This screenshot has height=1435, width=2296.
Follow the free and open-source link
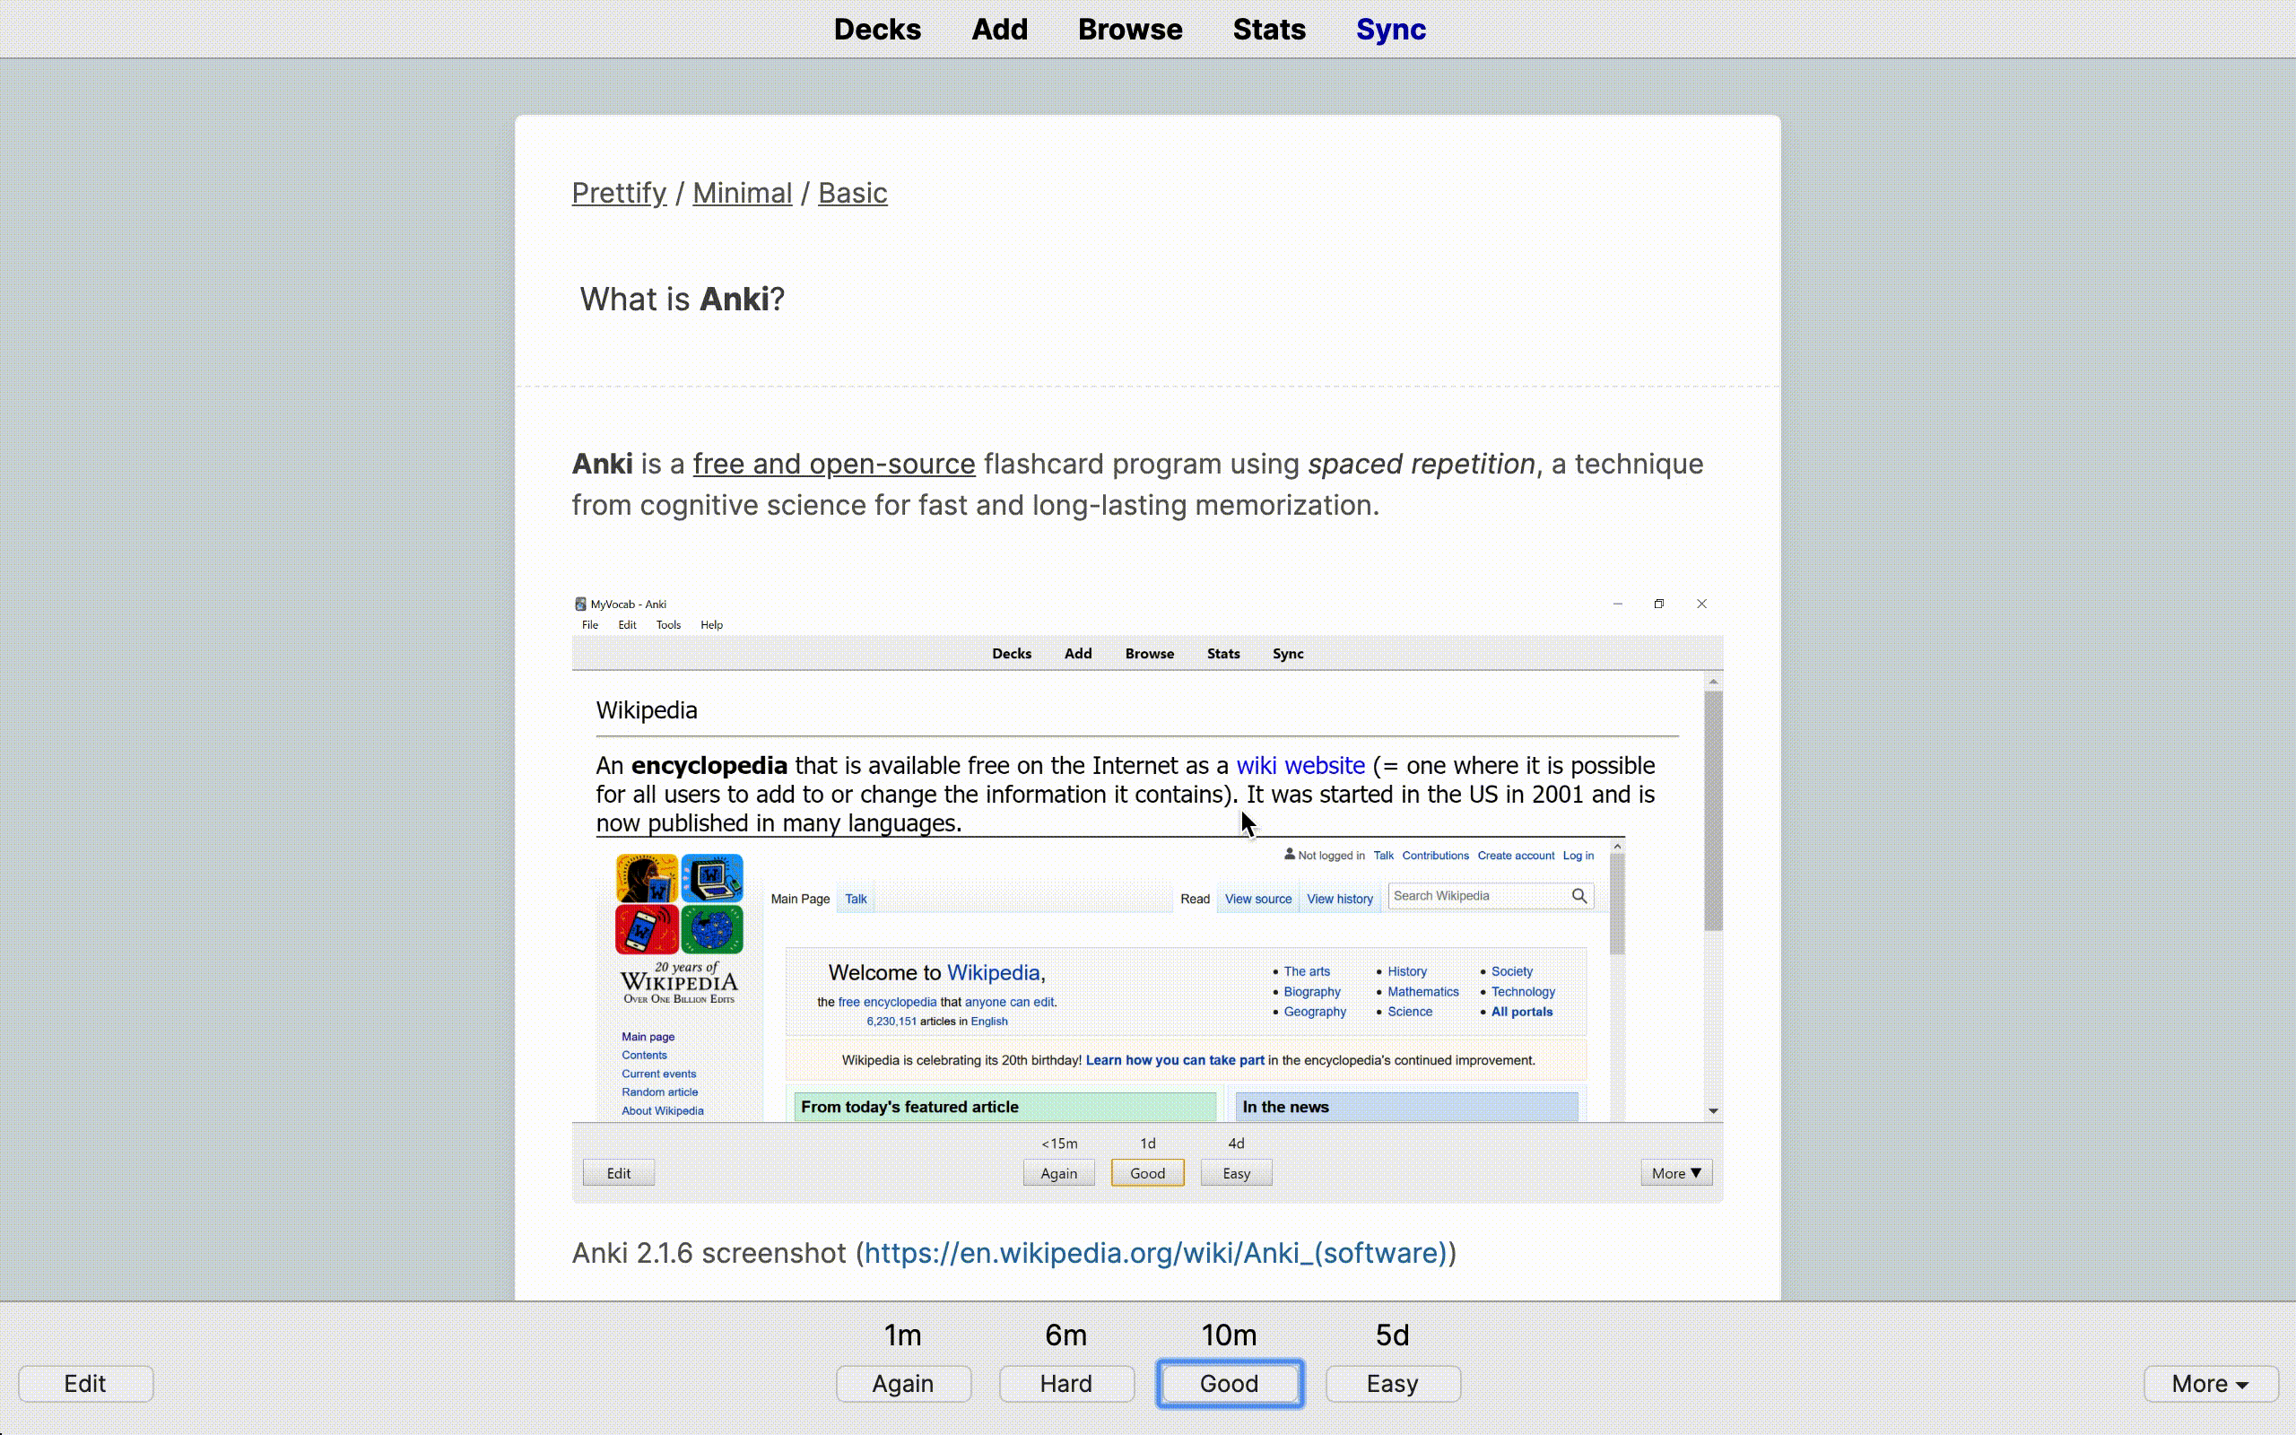point(833,464)
